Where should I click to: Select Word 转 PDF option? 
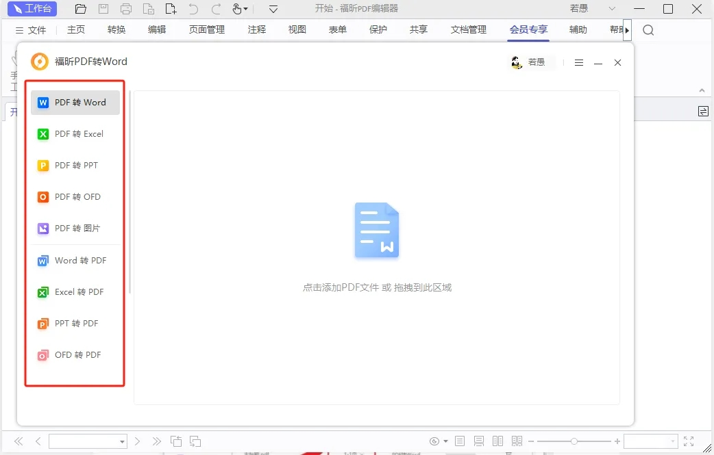click(75, 261)
